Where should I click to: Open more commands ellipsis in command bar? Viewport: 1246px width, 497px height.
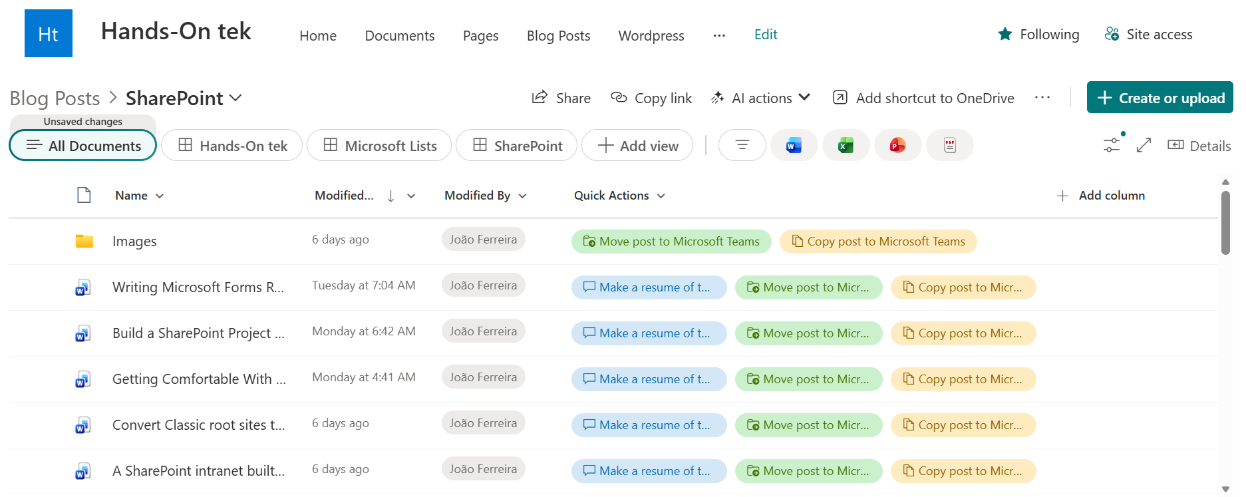click(x=1042, y=98)
